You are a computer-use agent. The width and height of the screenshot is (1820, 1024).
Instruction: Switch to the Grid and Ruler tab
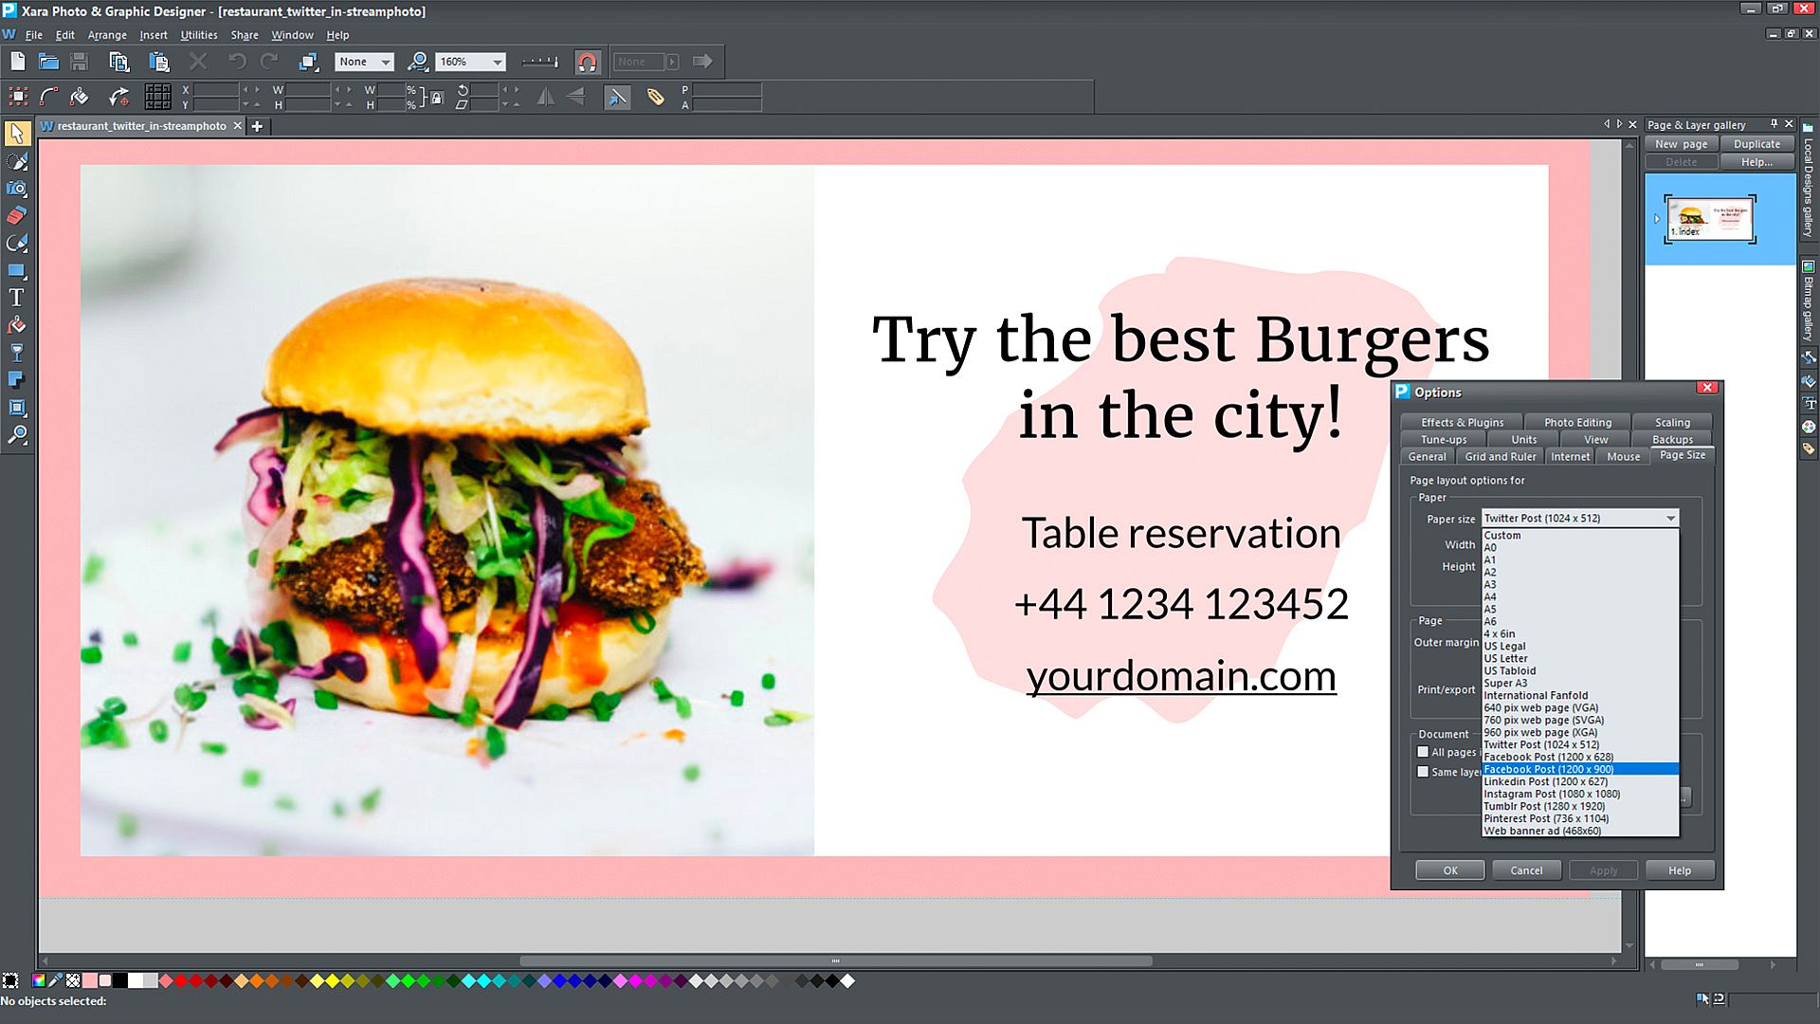coord(1500,457)
